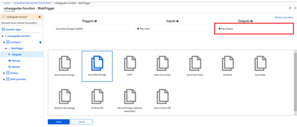Pick the HTTP output binding icon
The height and width of the screenshot is (127, 297).
click(130, 63)
